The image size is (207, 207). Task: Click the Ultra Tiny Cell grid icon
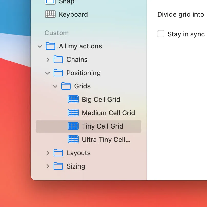click(x=73, y=139)
